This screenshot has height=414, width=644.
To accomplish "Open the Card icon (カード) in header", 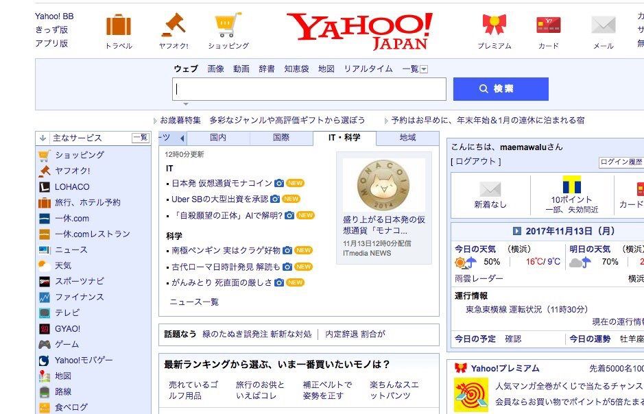I will point(548,25).
